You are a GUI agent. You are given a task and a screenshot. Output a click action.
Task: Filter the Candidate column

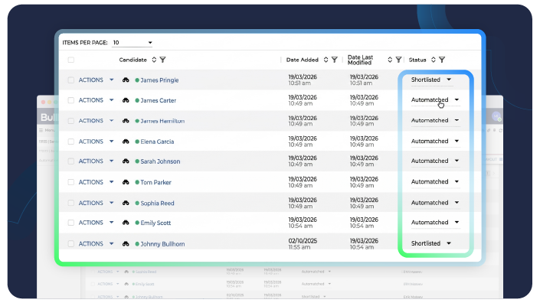click(x=163, y=60)
